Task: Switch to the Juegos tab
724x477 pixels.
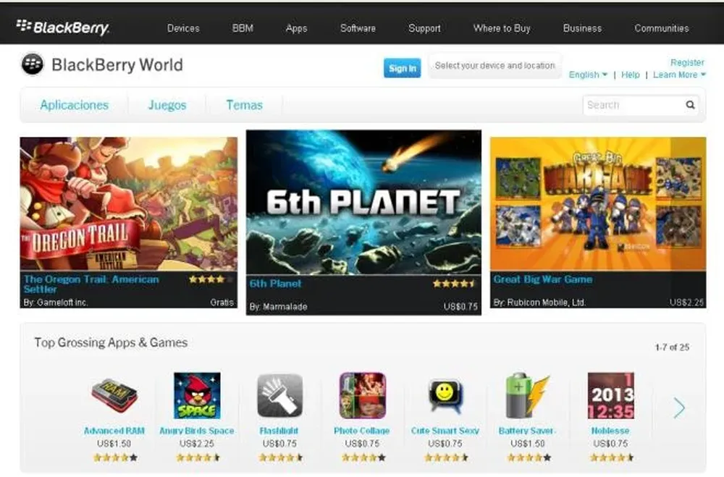Action: coord(167,105)
